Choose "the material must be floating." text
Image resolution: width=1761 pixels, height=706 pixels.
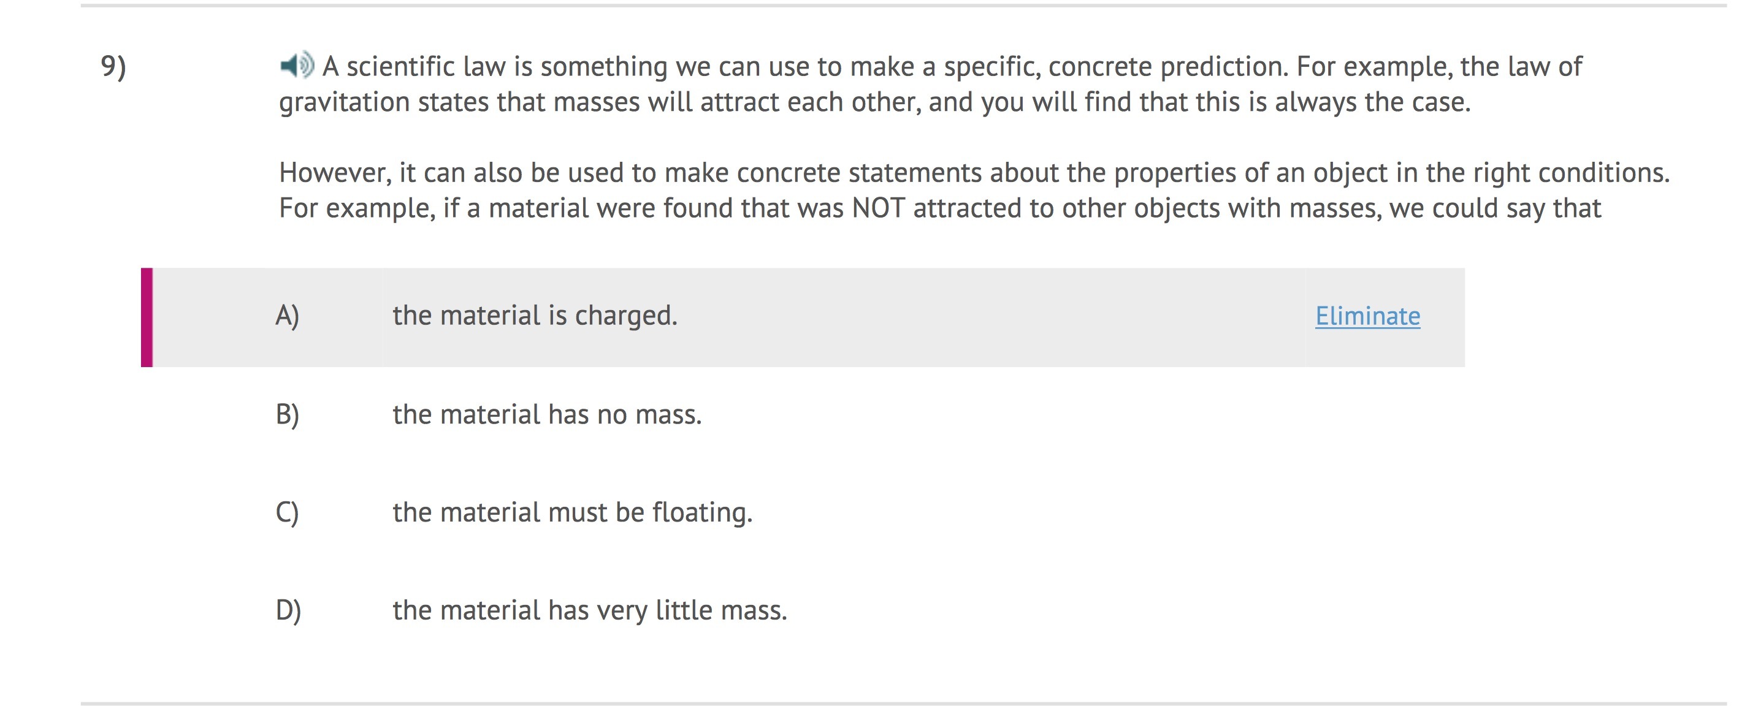coord(572,512)
